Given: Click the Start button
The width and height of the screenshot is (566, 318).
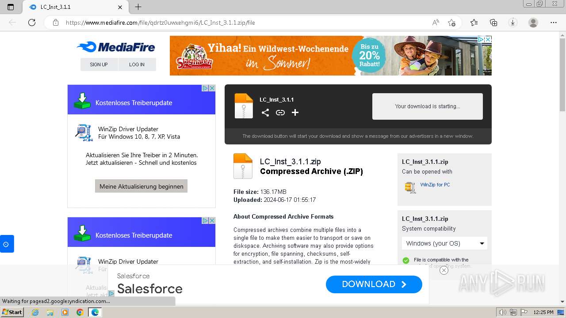Looking at the screenshot, I should tap(12, 312).
